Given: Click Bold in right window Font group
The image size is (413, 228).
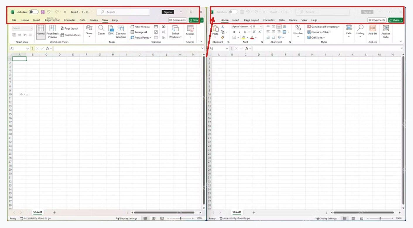Looking at the screenshot, I should pyautogui.click(x=234, y=32).
